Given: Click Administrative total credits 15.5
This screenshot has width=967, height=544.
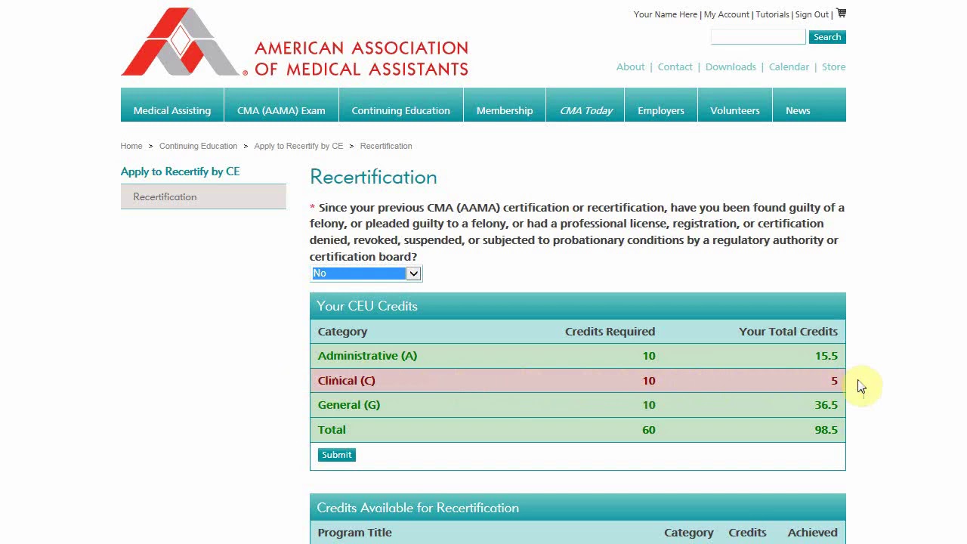Looking at the screenshot, I should (x=826, y=356).
